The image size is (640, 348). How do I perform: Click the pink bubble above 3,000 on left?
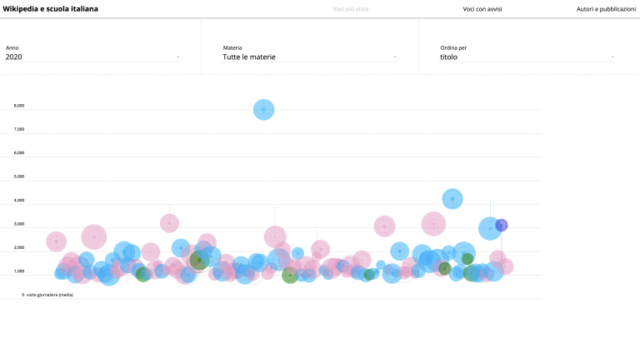(x=169, y=222)
